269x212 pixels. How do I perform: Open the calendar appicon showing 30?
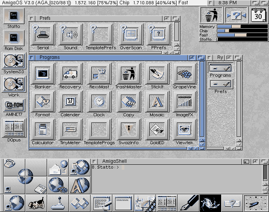coord(259,15)
